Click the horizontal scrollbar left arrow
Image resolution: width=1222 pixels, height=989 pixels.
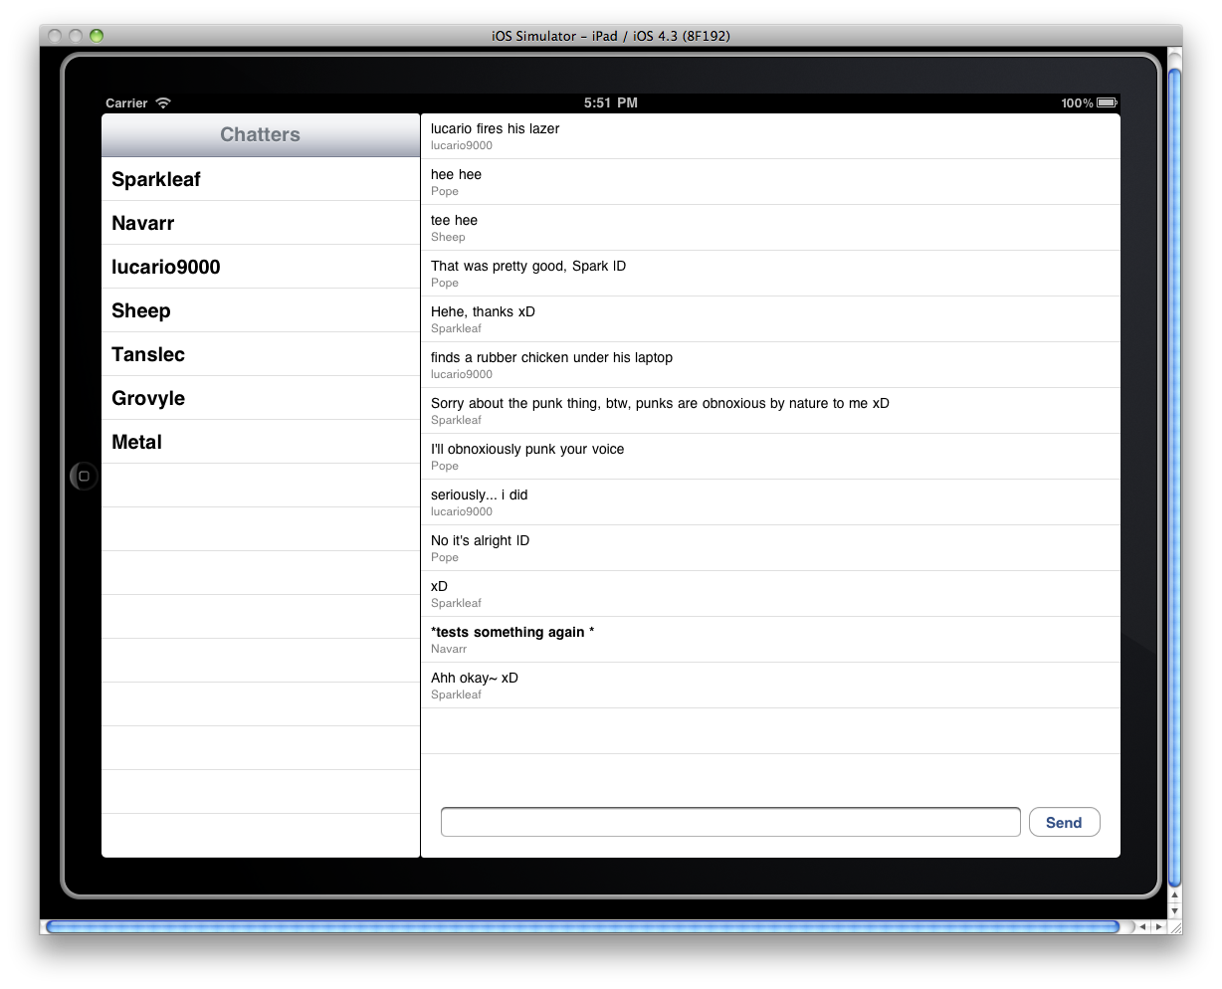[1143, 926]
